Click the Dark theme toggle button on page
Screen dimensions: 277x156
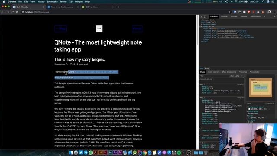point(99,29)
